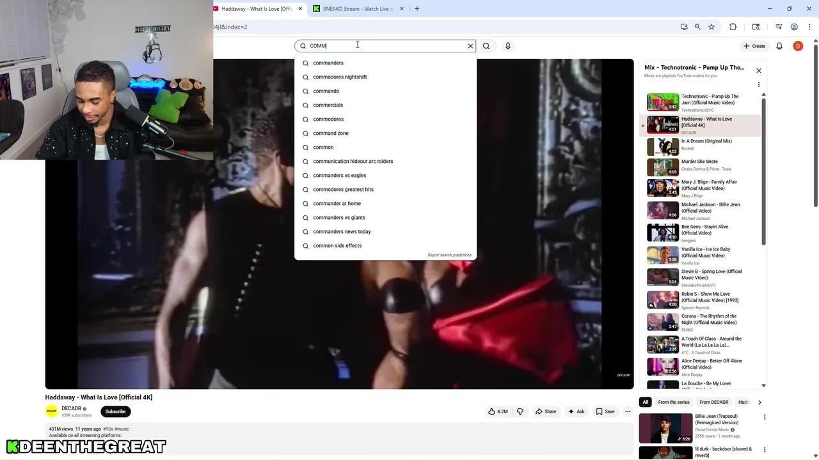Choose 'commander at home' suggestion

(385, 204)
